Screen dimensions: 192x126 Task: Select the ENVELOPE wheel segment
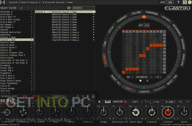[183, 60]
